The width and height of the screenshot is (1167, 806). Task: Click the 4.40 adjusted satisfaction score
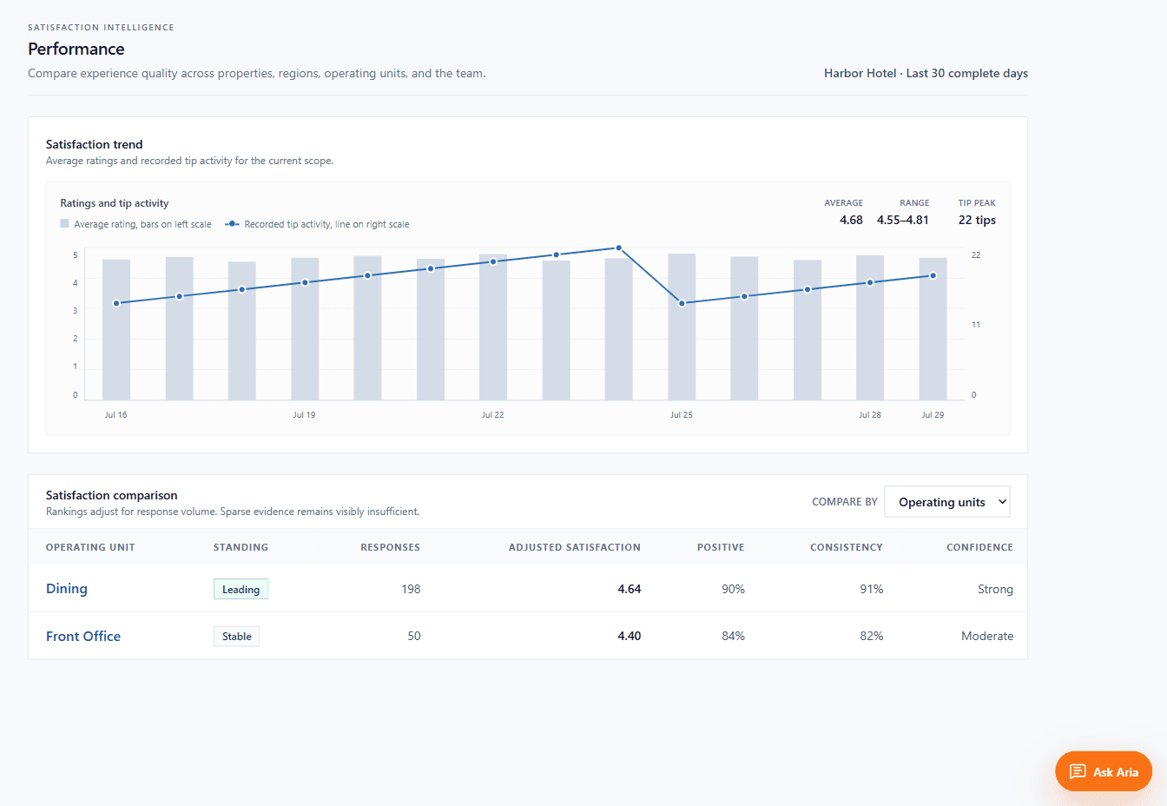[630, 636]
